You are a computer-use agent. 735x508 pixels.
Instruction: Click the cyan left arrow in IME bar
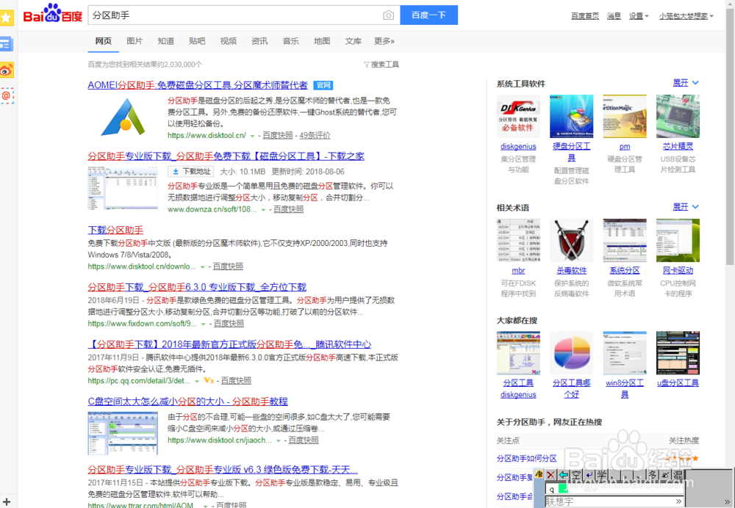pos(564,475)
